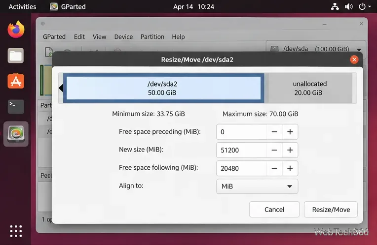Minimize the GParted main window
377x245 pixels.
[x=325, y=24]
